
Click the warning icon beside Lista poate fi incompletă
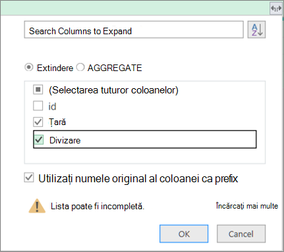tap(37, 206)
